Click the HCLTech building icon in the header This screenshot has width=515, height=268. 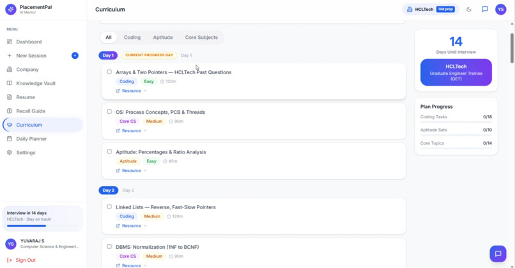pyautogui.click(x=410, y=10)
